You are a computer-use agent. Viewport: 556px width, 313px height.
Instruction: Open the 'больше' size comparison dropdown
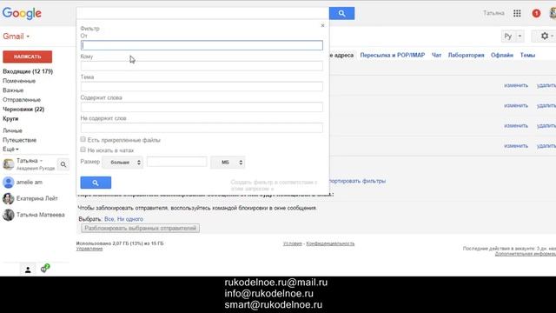[122, 163]
